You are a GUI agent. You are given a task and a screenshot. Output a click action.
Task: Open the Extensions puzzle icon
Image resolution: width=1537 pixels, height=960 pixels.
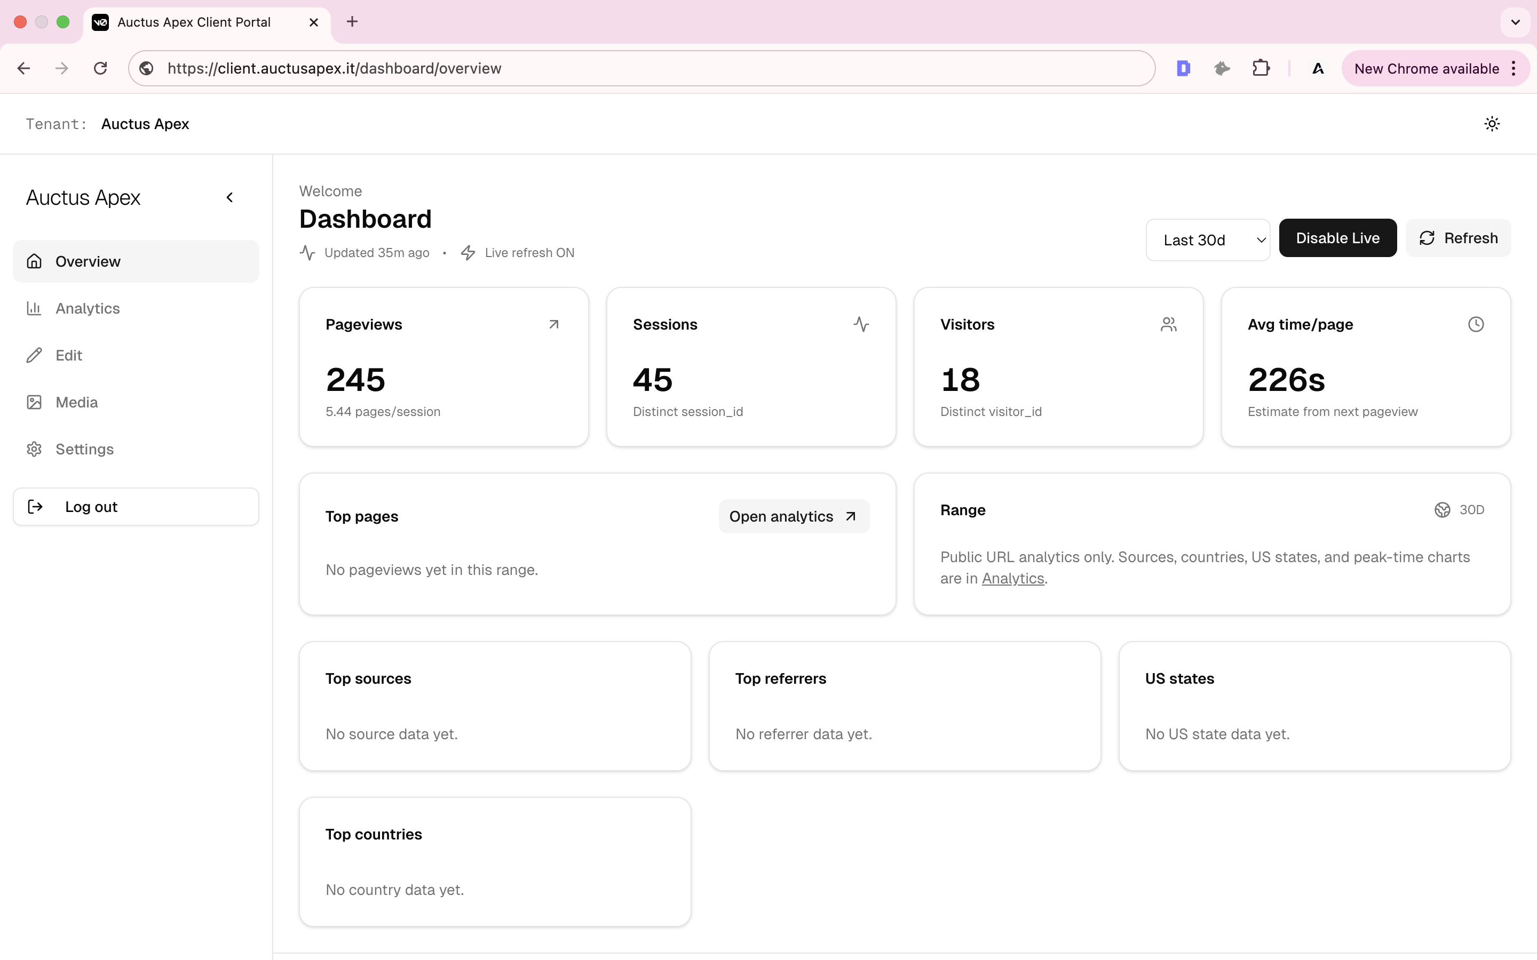click(1261, 69)
